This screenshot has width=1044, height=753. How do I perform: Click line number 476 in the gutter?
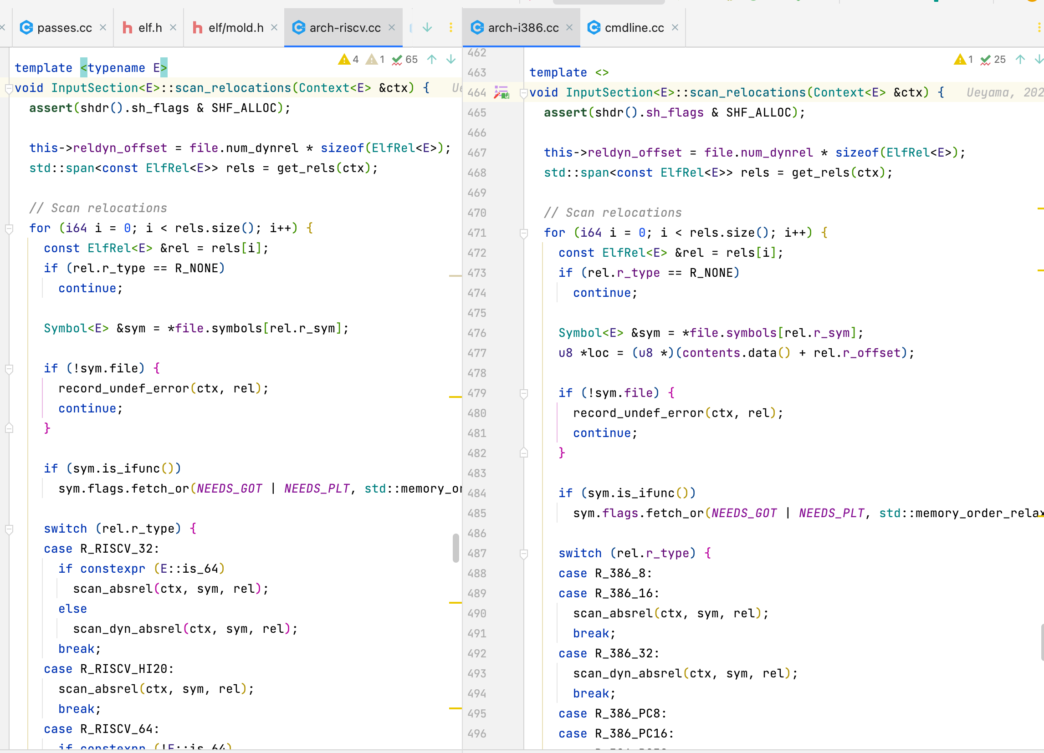pos(477,333)
